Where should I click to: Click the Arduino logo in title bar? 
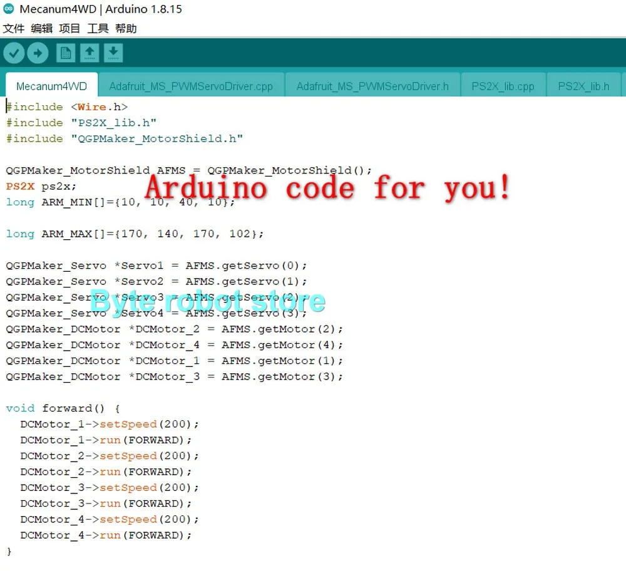(8, 8)
